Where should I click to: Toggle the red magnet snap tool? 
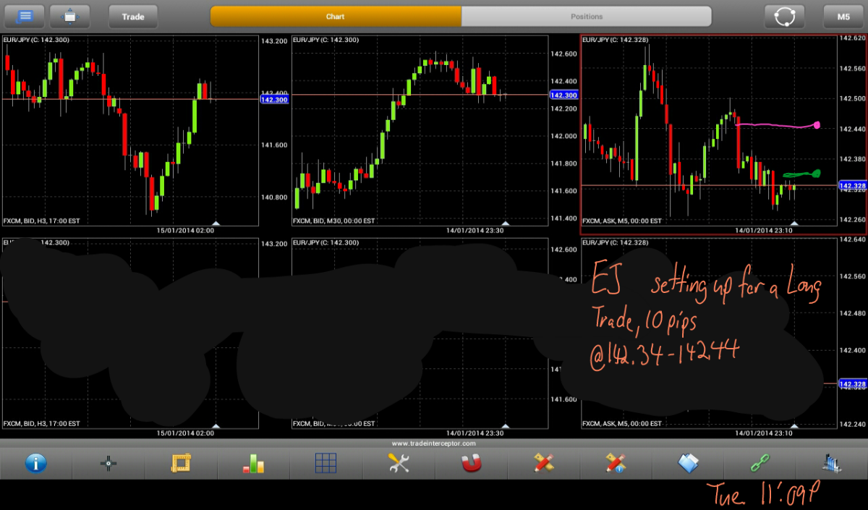point(471,463)
